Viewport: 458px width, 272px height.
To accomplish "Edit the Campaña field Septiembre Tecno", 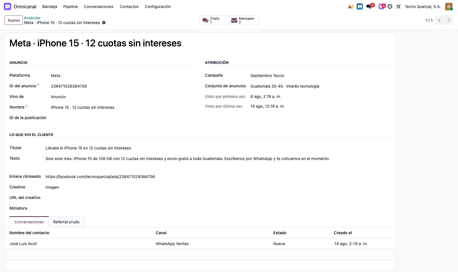I will (x=321, y=76).
